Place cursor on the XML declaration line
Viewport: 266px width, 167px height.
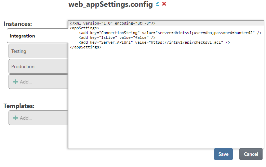(x=113, y=23)
